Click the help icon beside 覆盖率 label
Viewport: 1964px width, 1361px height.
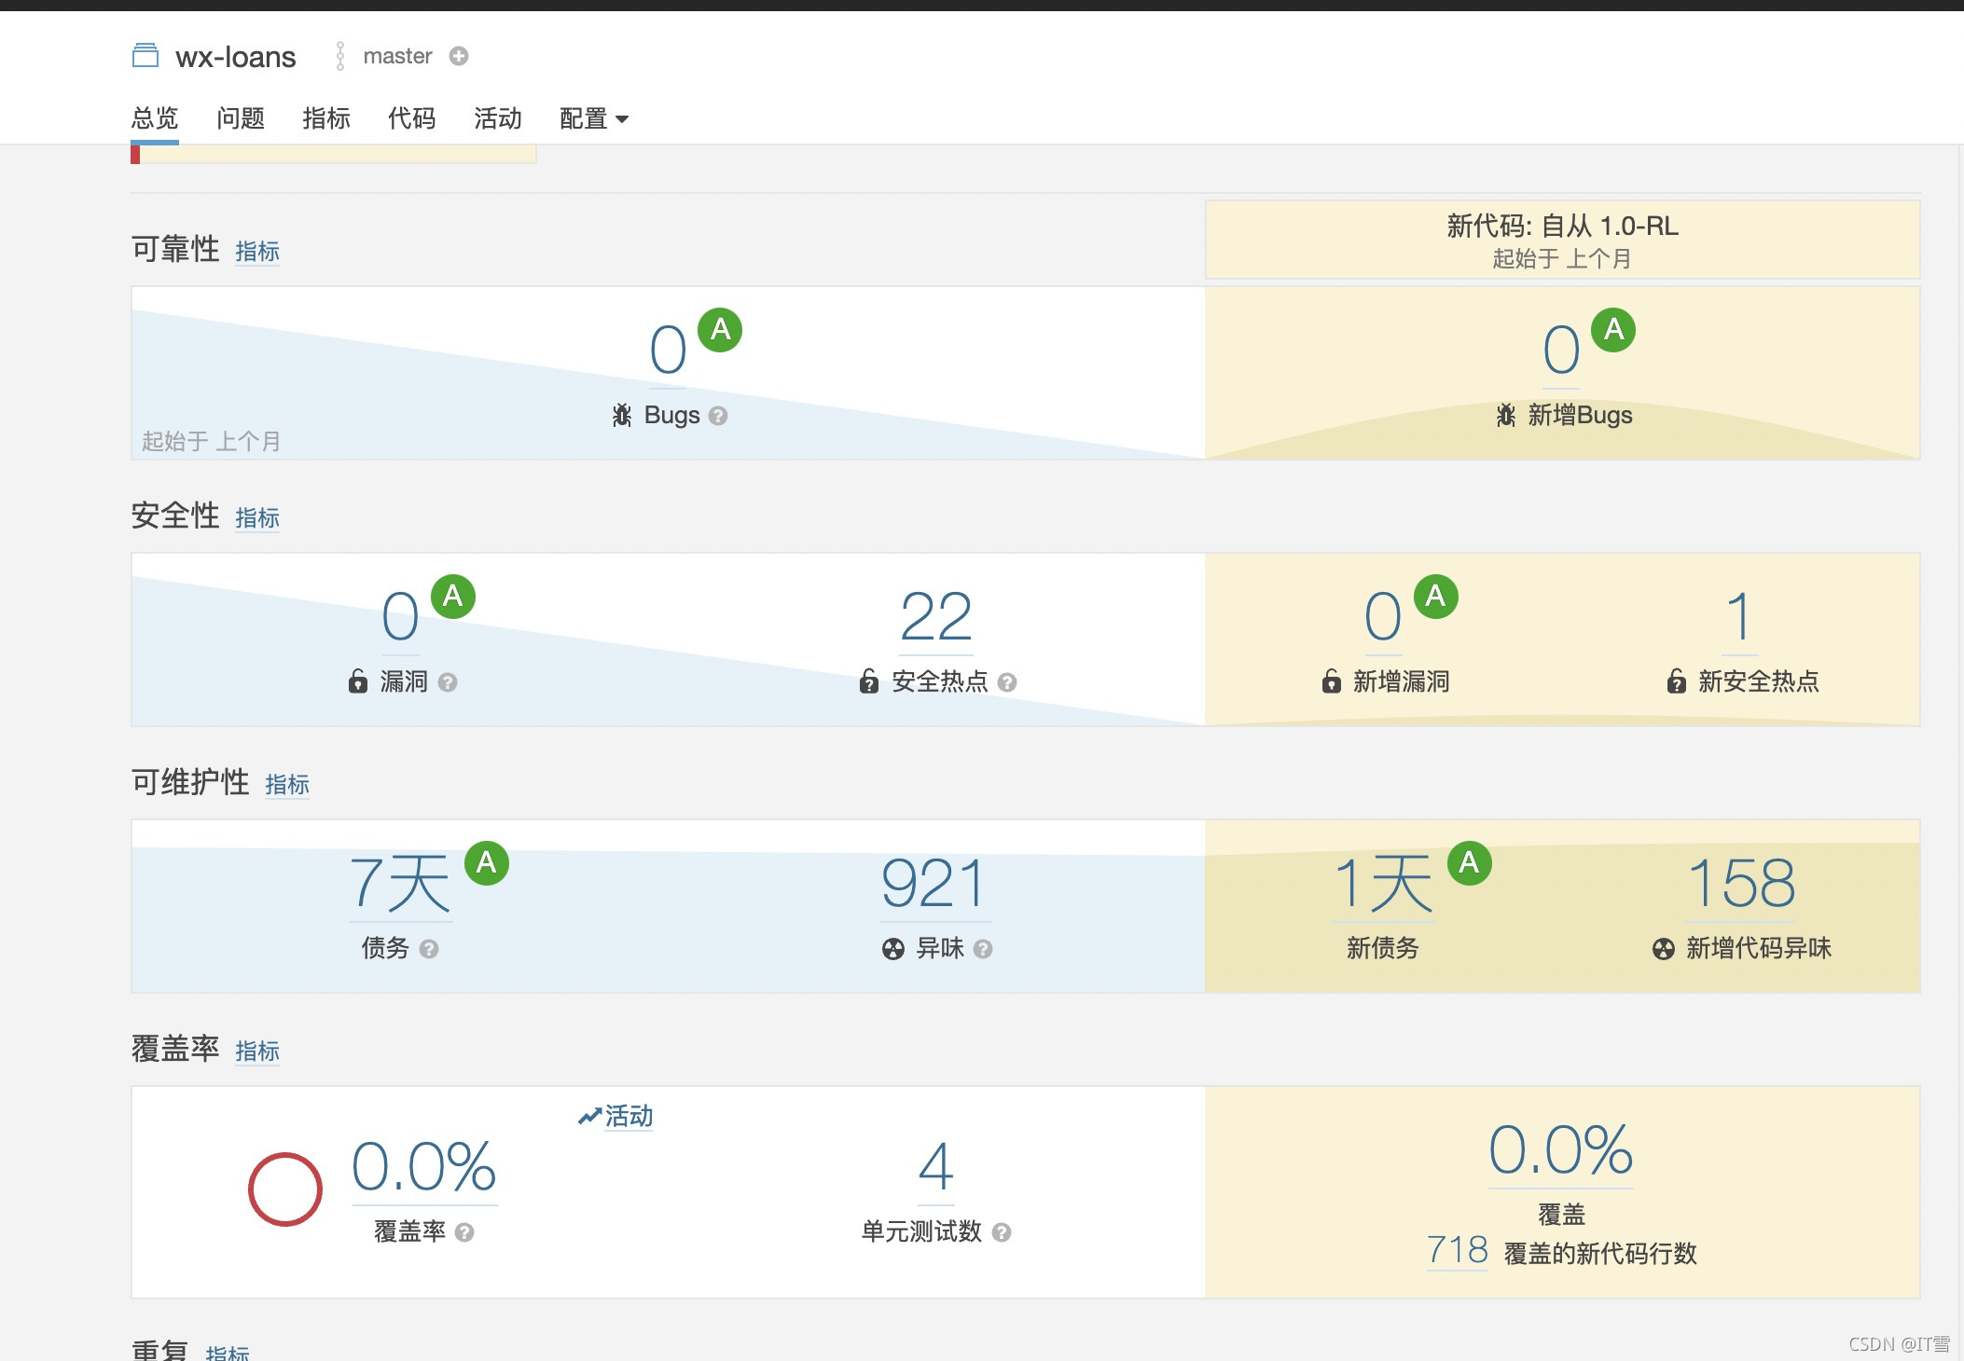tap(464, 1232)
